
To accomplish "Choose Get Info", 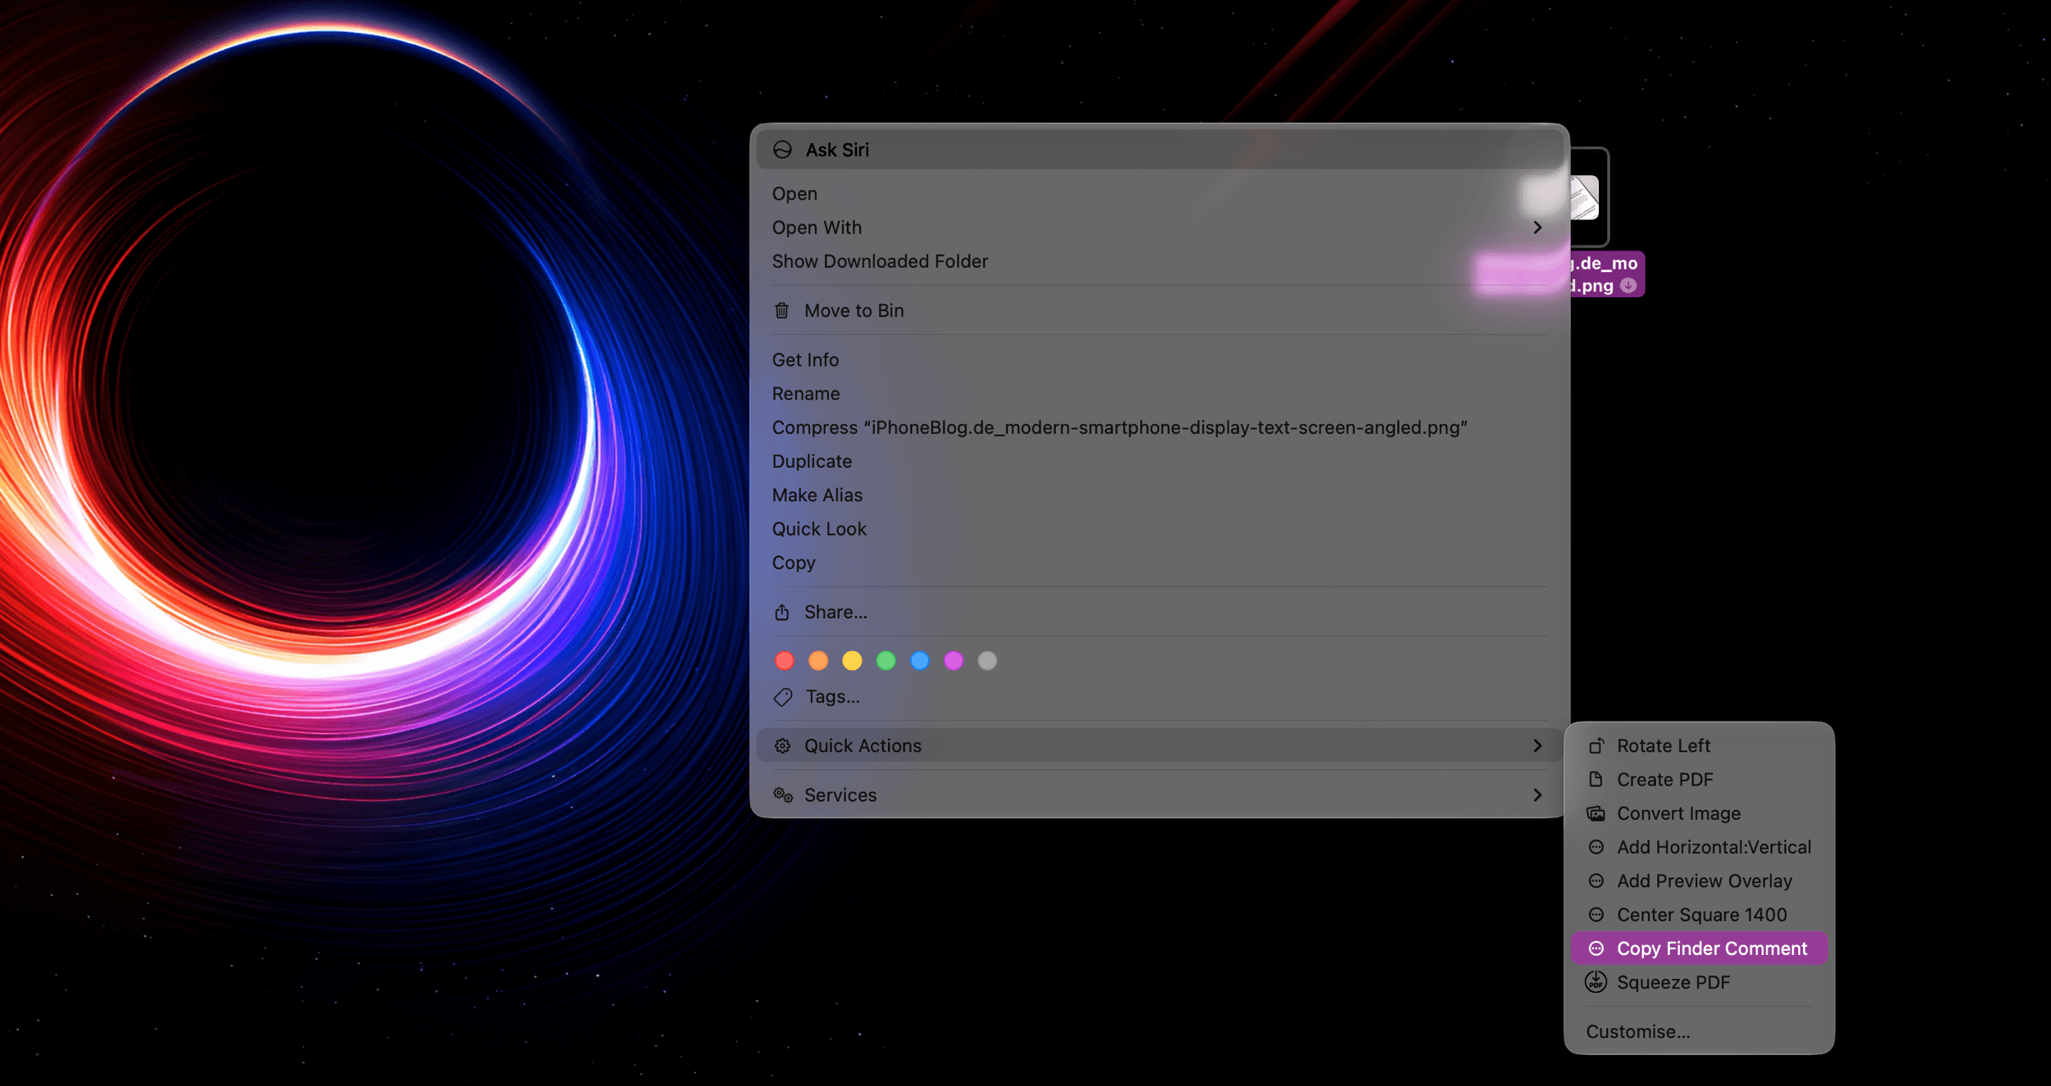I will 1159,360.
